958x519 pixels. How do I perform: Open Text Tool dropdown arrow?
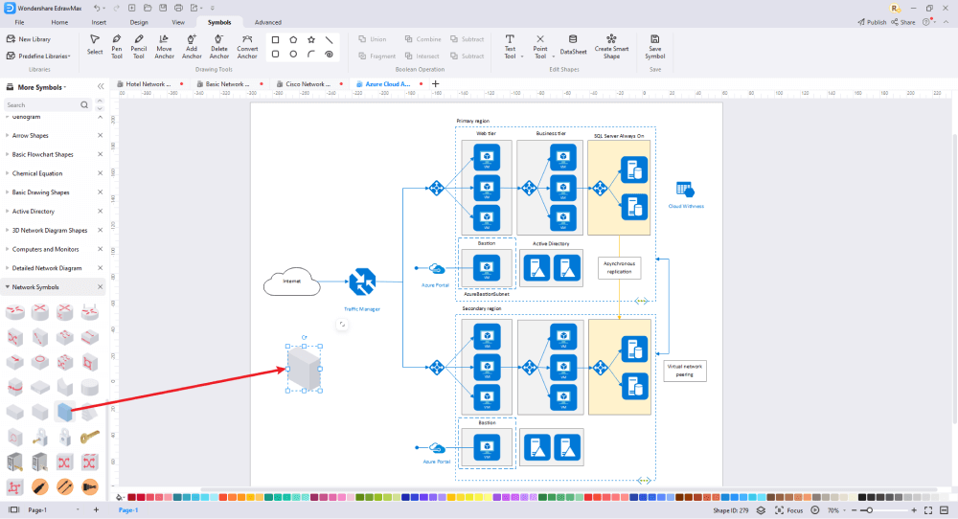click(x=522, y=56)
